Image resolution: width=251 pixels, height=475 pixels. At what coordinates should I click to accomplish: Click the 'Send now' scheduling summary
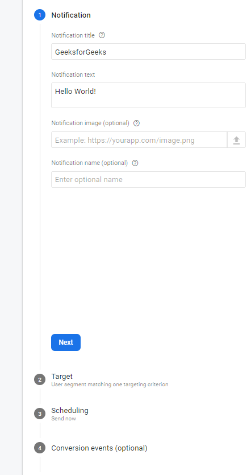[64, 419]
